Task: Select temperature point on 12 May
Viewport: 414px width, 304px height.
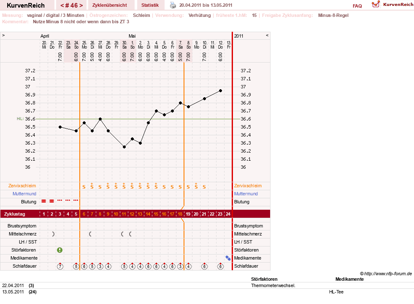Action: point(220,91)
